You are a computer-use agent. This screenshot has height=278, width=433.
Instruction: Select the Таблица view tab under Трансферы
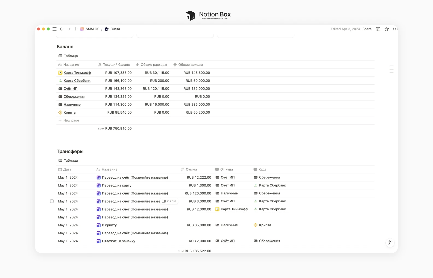point(68,161)
